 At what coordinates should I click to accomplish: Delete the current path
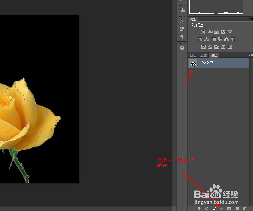tap(244, 209)
